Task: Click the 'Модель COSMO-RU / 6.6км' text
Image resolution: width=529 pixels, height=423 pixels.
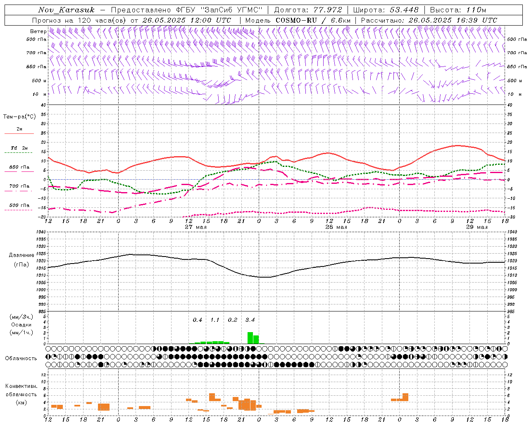Action: pyautogui.click(x=298, y=20)
